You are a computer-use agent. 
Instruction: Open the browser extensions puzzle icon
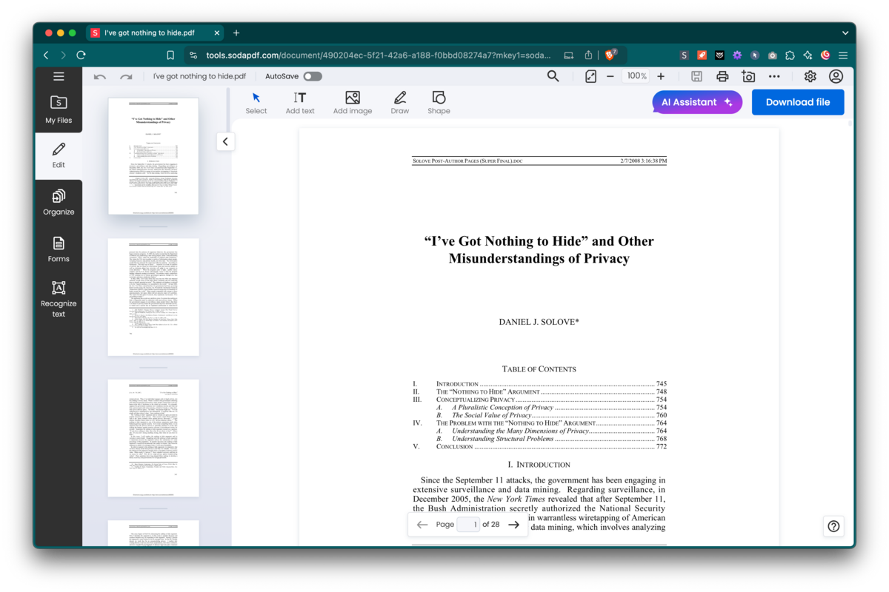pyautogui.click(x=790, y=55)
